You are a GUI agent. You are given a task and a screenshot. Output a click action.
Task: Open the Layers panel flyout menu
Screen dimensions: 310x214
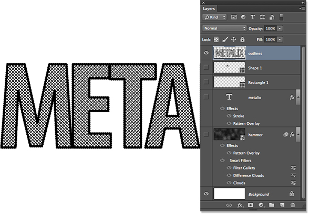302,8
